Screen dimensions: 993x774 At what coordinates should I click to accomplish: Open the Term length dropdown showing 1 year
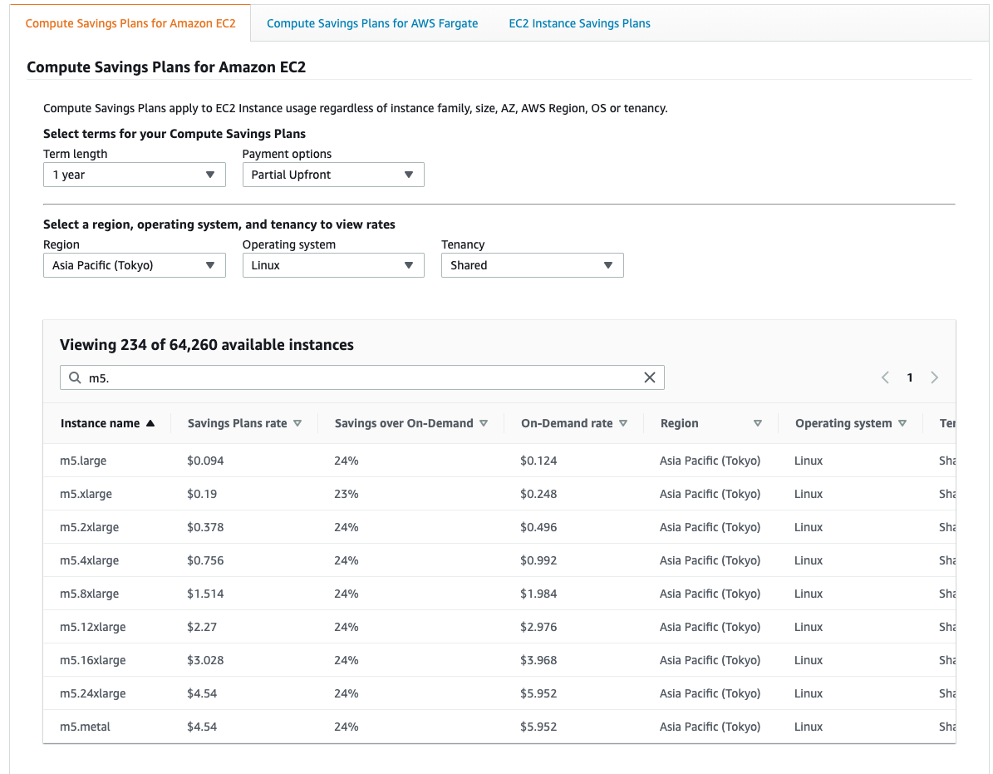tap(135, 175)
